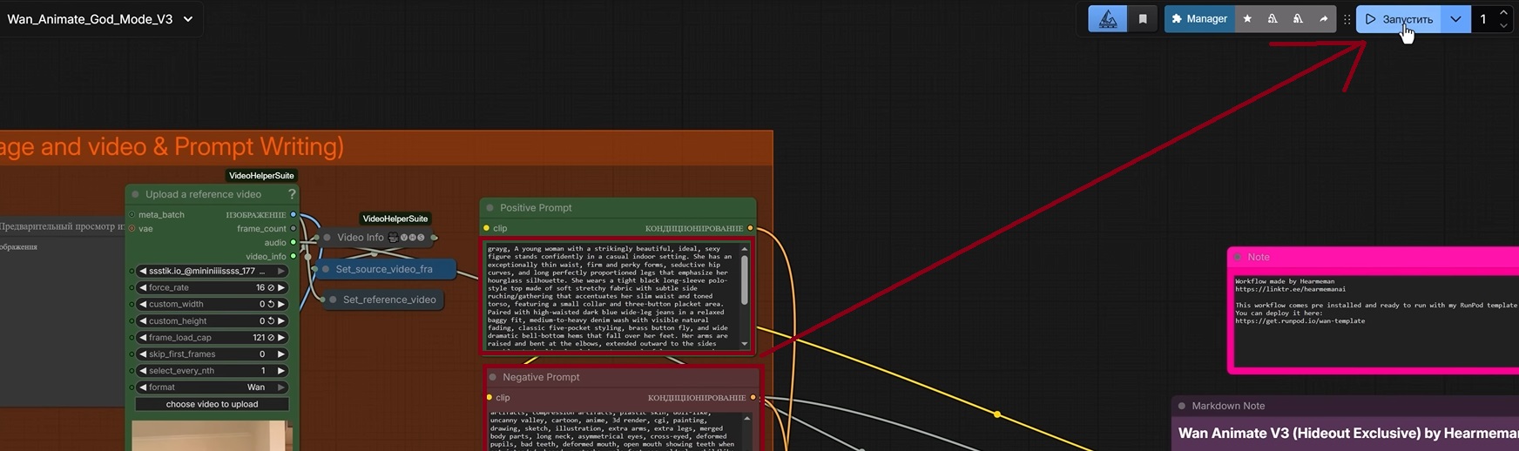The image size is (1519, 451).
Task: Collapse the Positive Prompt node with its dot
Action: tap(489, 208)
